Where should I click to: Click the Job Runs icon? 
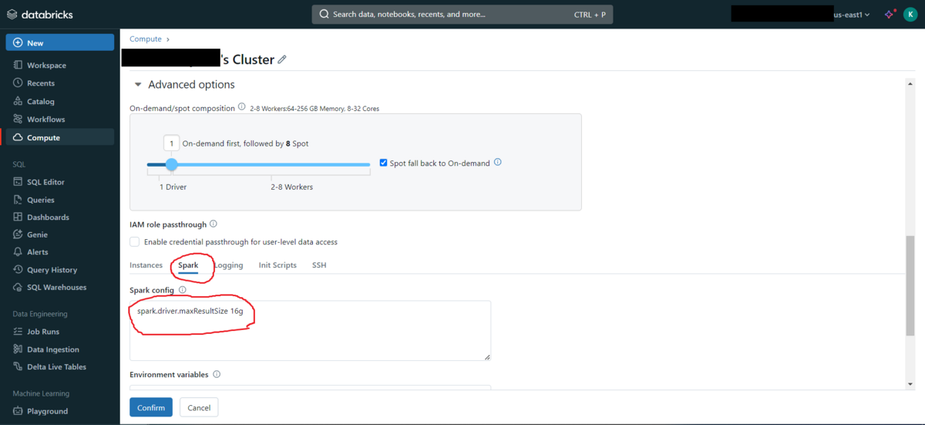pyautogui.click(x=18, y=332)
